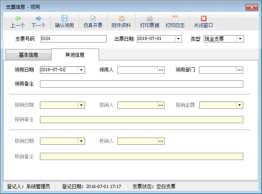
Task: Expand the 领用日期 date picker
Action: 81,70
